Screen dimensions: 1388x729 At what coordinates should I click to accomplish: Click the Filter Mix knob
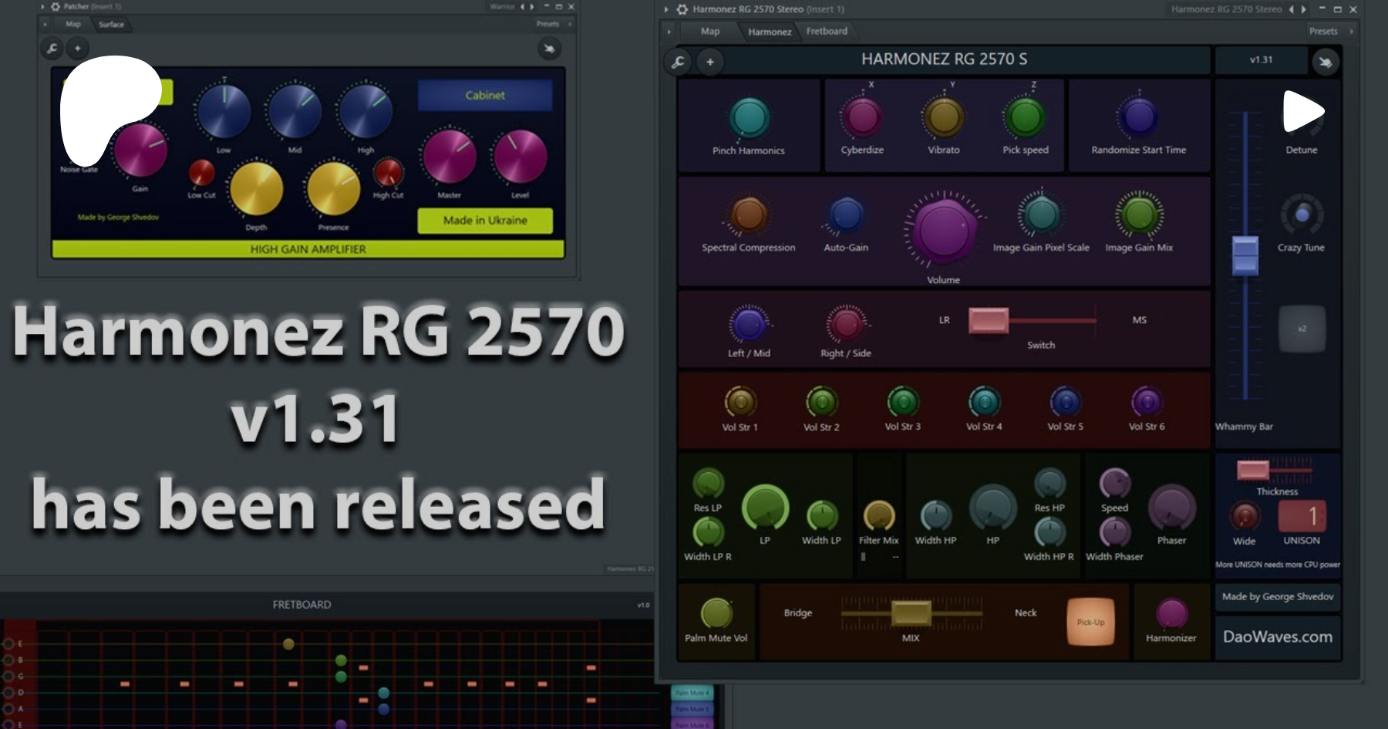pos(879,516)
